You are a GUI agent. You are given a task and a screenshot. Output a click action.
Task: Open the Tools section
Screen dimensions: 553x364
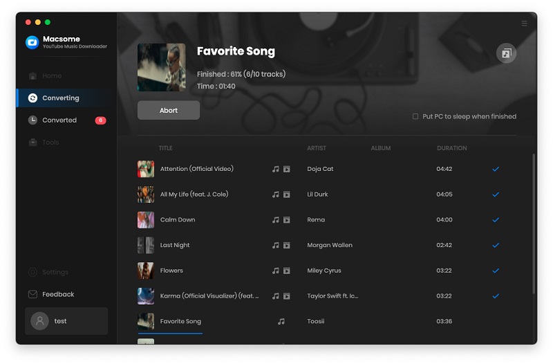pyautogui.click(x=66, y=143)
